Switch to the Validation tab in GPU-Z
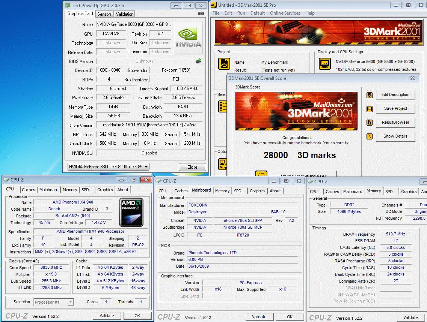Screen dimensions: 427x322 pyautogui.click(x=124, y=14)
